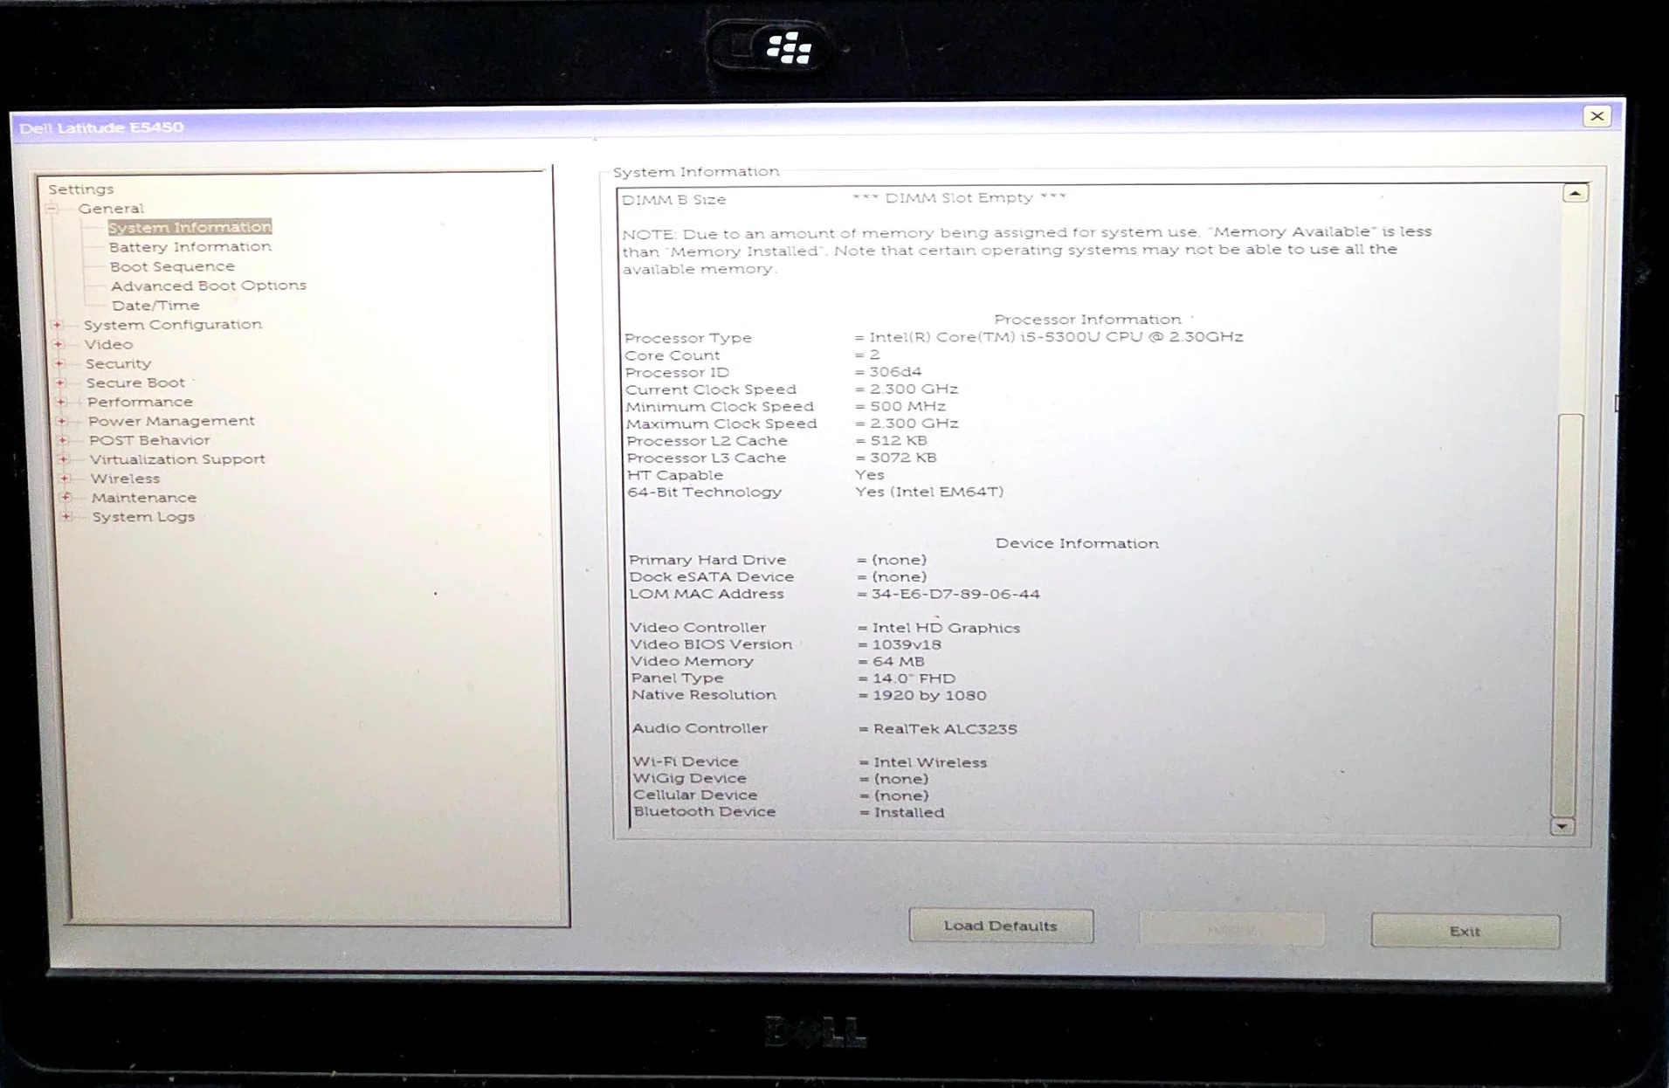Screen dimensions: 1669x1088
Task: Select the Security category label
Action: (x=118, y=363)
